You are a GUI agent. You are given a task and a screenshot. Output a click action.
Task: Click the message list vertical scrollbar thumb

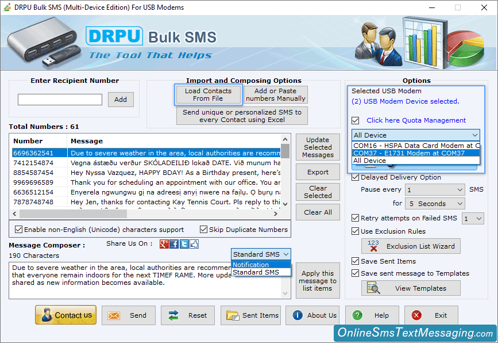coord(285,151)
